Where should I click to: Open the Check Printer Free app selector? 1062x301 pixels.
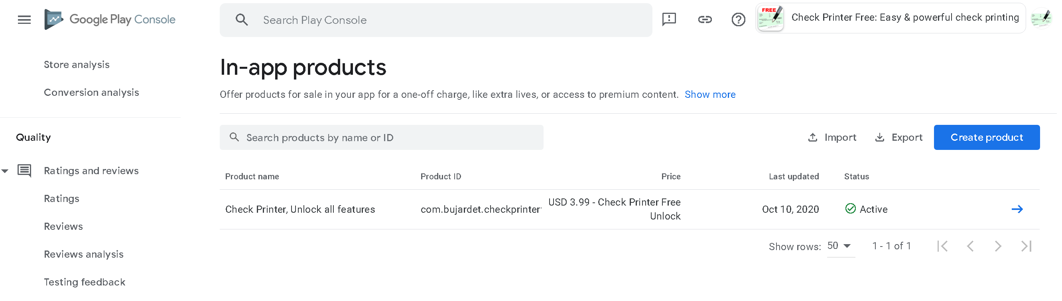pos(891,18)
